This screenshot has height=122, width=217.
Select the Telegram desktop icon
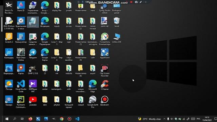click(x=33, y=54)
